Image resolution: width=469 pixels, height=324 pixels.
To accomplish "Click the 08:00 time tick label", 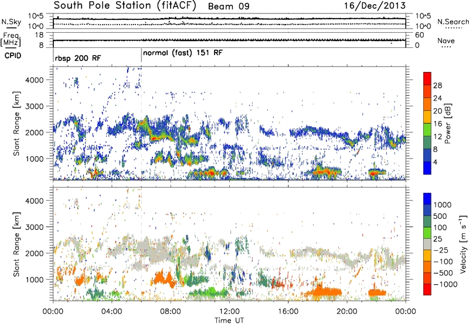I will click(x=171, y=312).
